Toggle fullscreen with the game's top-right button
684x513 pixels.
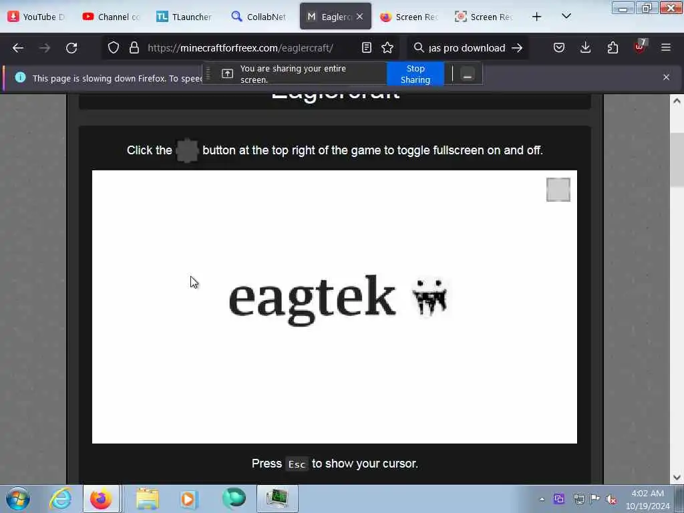pos(558,190)
